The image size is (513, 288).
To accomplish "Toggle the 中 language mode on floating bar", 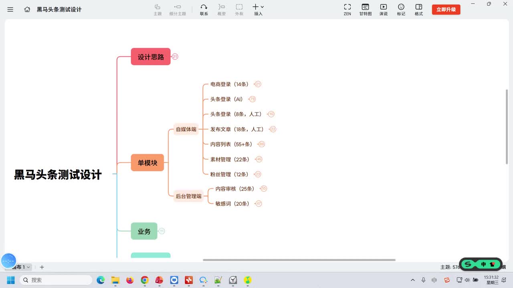I will 483,264.
